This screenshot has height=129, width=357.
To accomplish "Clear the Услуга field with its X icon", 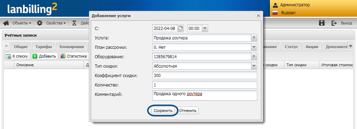I will (x=254, y=38).
